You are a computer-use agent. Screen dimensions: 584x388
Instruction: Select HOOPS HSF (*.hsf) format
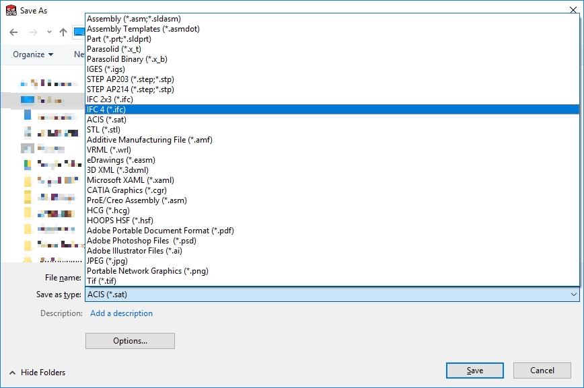click(332, 220)
